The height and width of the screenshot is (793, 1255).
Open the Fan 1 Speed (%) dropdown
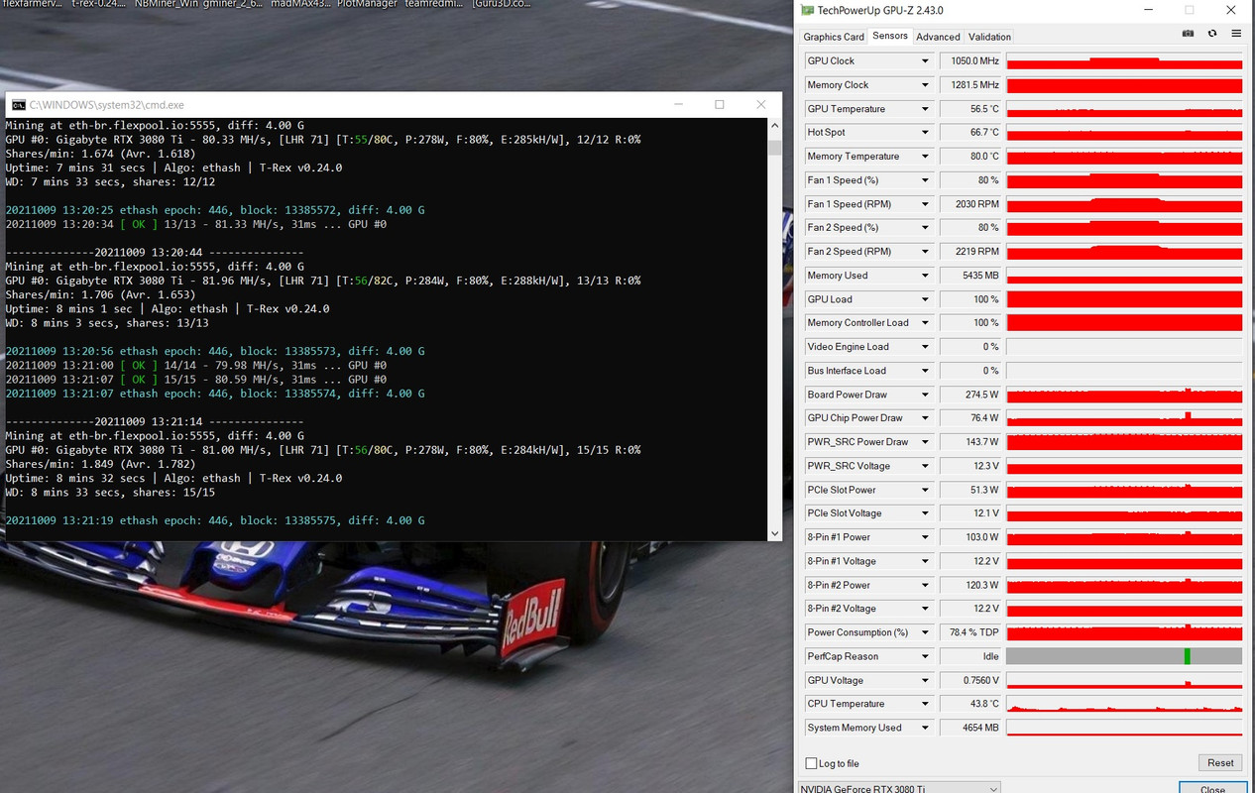925,180
